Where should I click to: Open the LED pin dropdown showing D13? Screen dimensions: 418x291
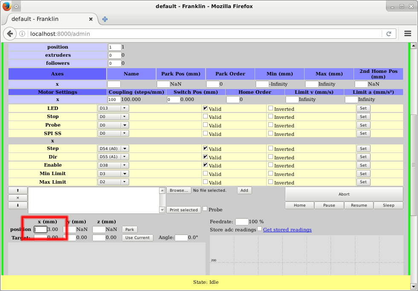pos(113,108)
